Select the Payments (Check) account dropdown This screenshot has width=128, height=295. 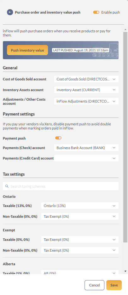pyautogui.click(x=86, y=148)
